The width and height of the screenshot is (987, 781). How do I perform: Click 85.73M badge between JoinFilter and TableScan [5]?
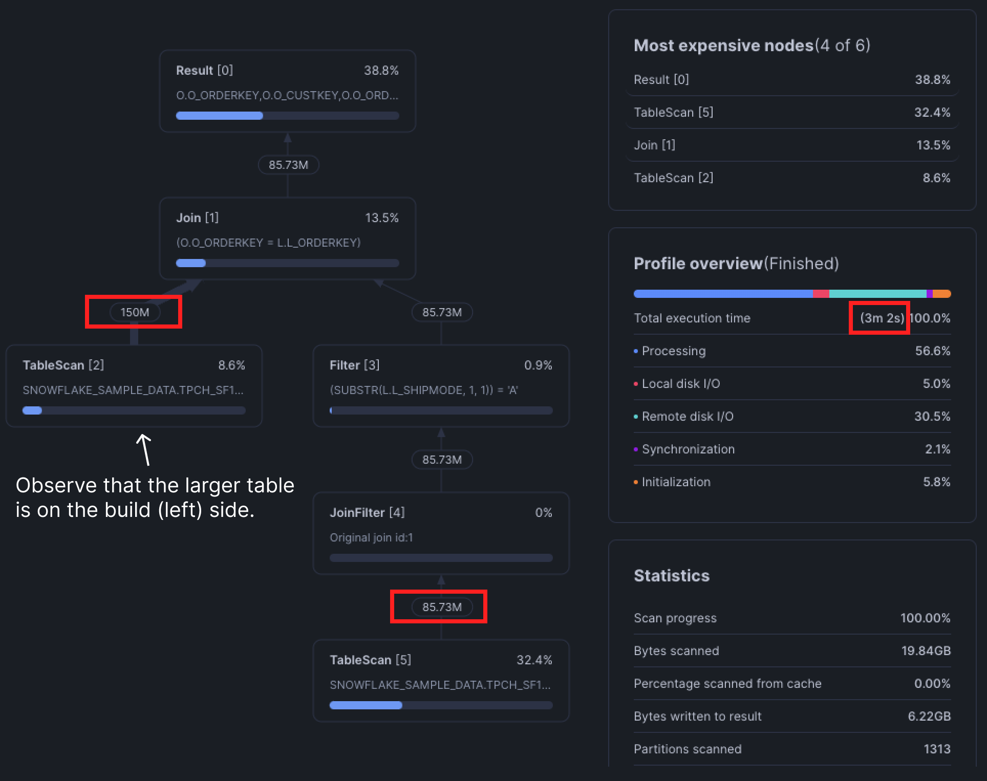442,607
